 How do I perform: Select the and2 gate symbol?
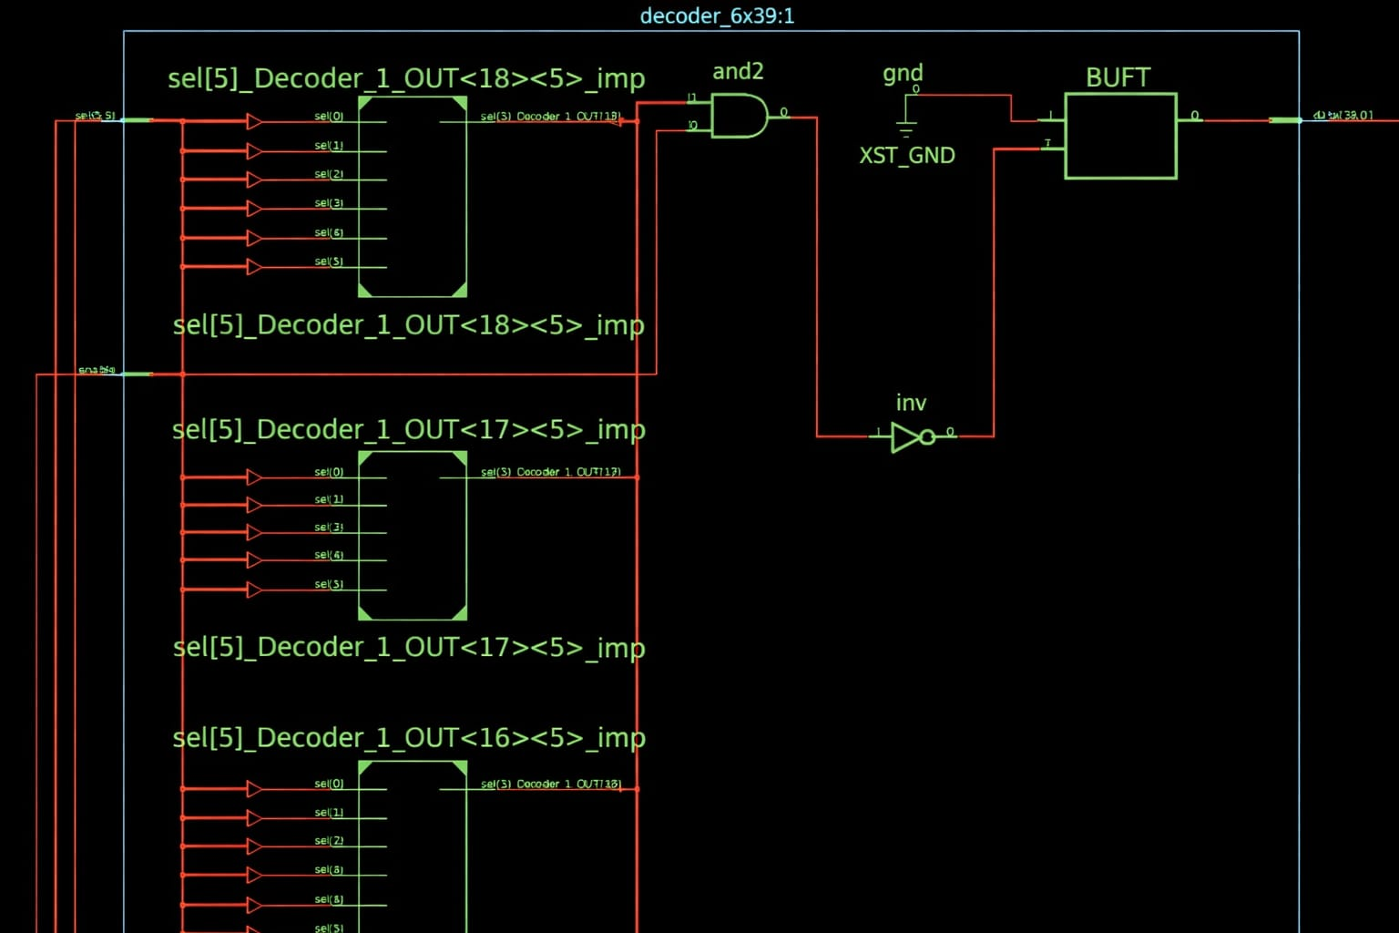tap(738, 117)
